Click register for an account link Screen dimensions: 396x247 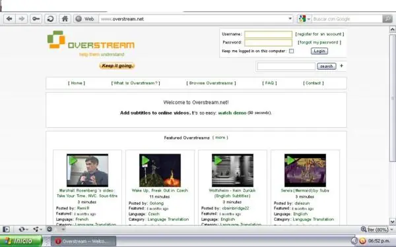click(x=319, y=34)
